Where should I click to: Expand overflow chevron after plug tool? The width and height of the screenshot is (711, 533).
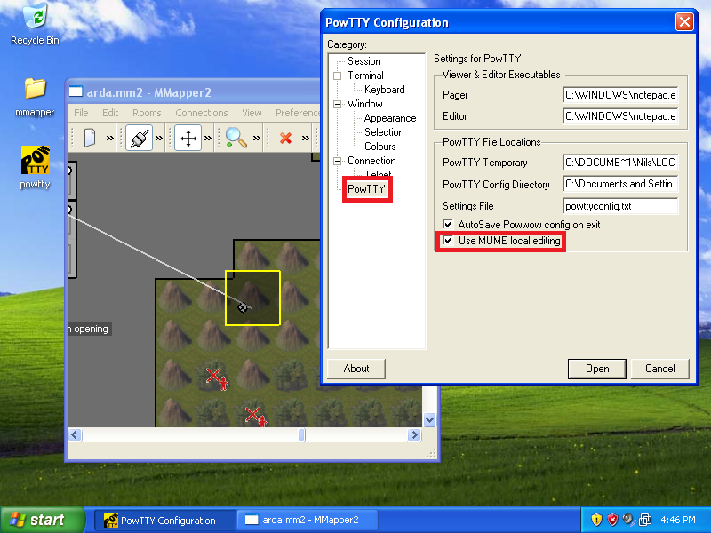point(159,138)
